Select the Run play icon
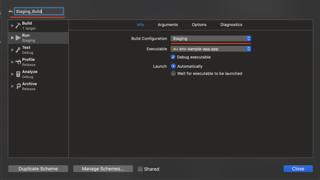 pos(18,38)
